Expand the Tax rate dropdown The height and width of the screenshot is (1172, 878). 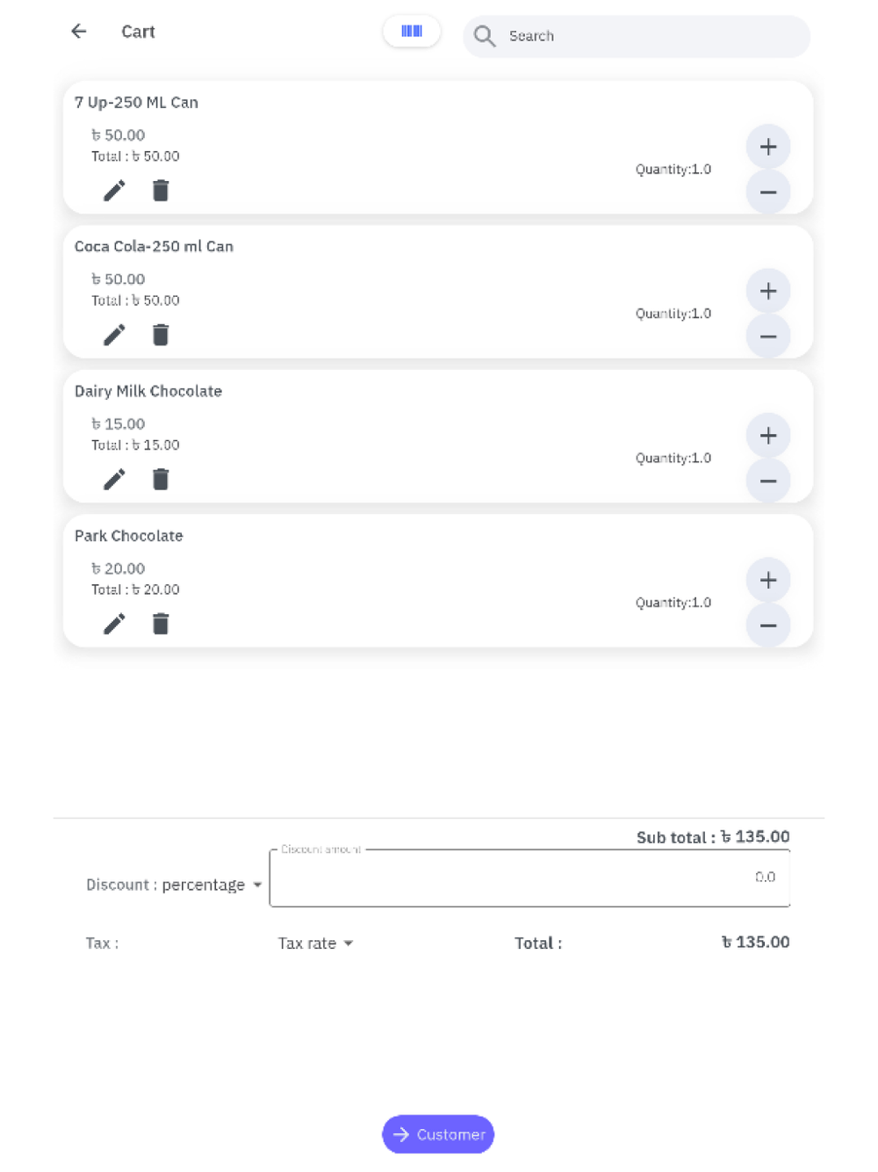click(x=315, y=944)
